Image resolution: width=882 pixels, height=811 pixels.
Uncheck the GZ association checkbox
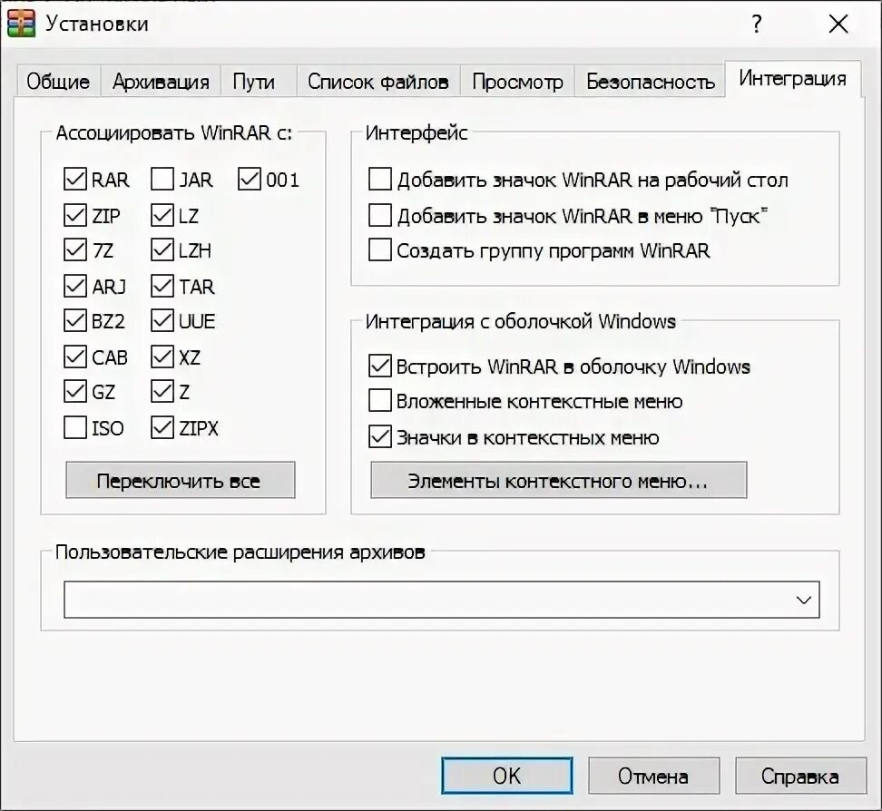click(x=75, y=392)
